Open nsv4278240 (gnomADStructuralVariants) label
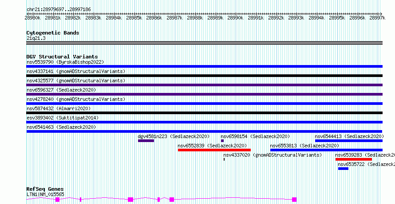The width and height of the screenshot is (395, 204). coord(76,99)
